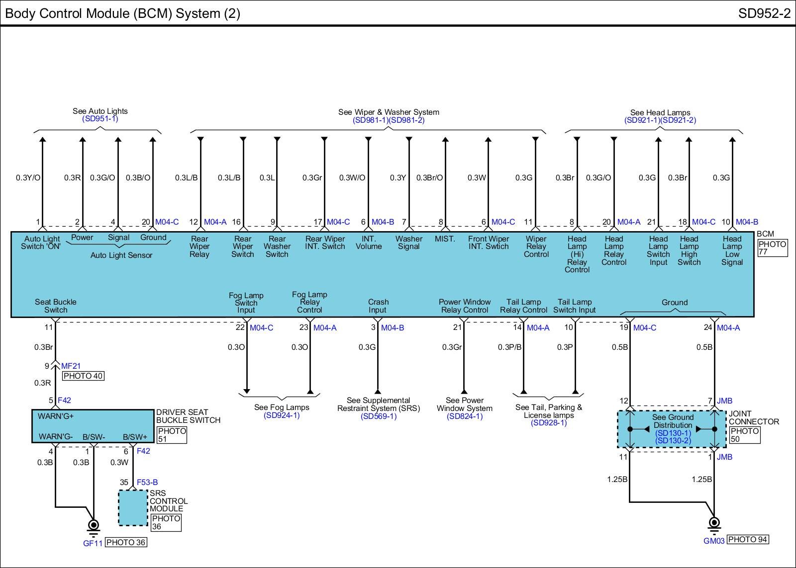Image resolution: width=796 pixels, height=568 pixels.
Task: Open the SD928-1 Tail, Parking lamps link
Action: click(x=549, y=423)
